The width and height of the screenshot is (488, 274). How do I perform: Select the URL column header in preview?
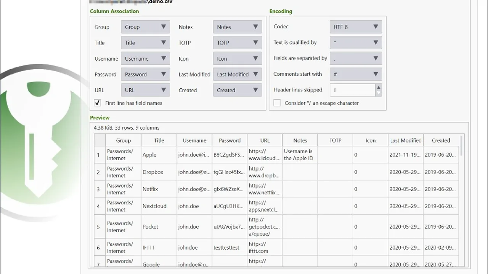(x=265, y=140)
